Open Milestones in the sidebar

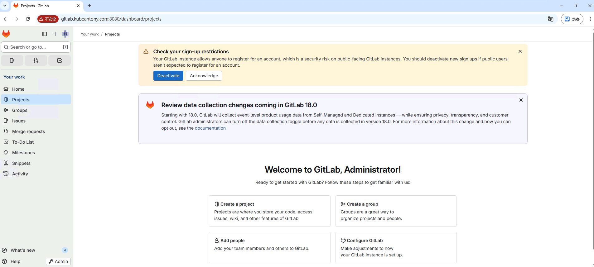[36, 153]
